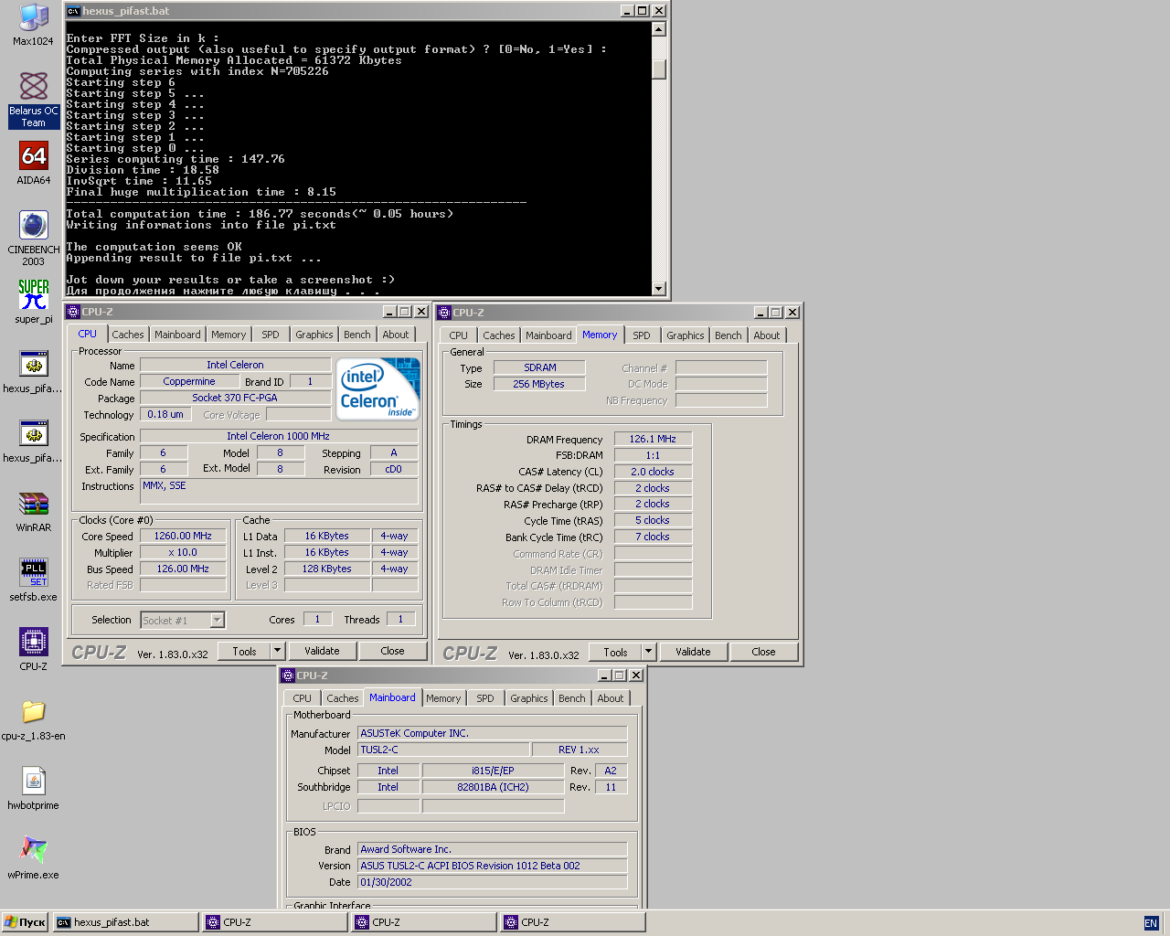Open the Пуск start menu
The image size is (1170, 936).
click(25, 922)
